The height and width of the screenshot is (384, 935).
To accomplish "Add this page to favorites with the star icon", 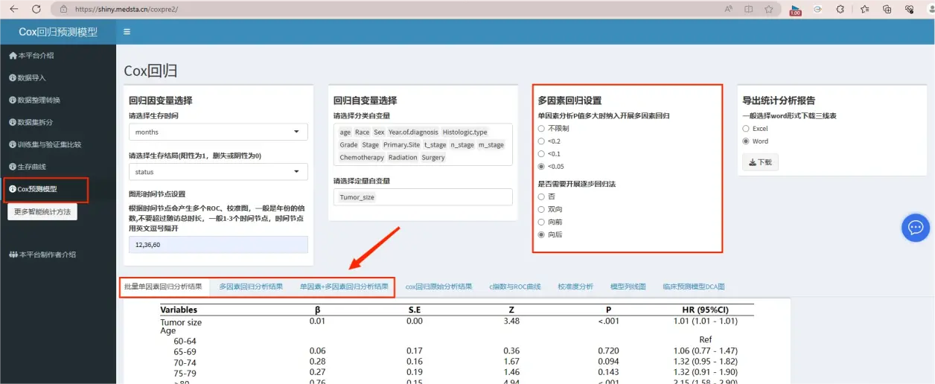I will point(768,9).
